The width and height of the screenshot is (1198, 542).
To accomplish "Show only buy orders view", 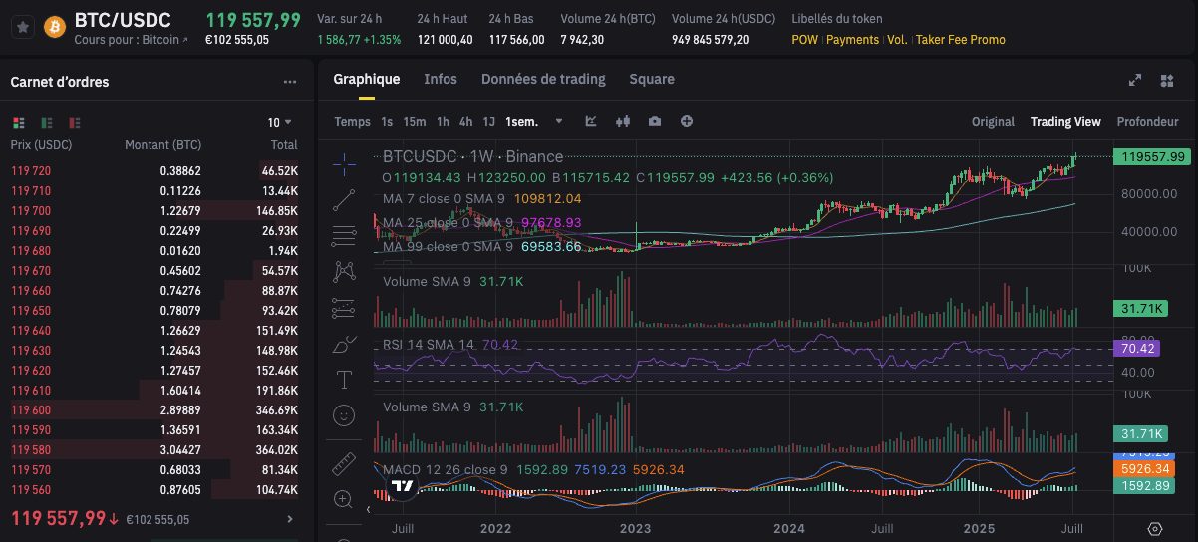I will coord(47,122).
